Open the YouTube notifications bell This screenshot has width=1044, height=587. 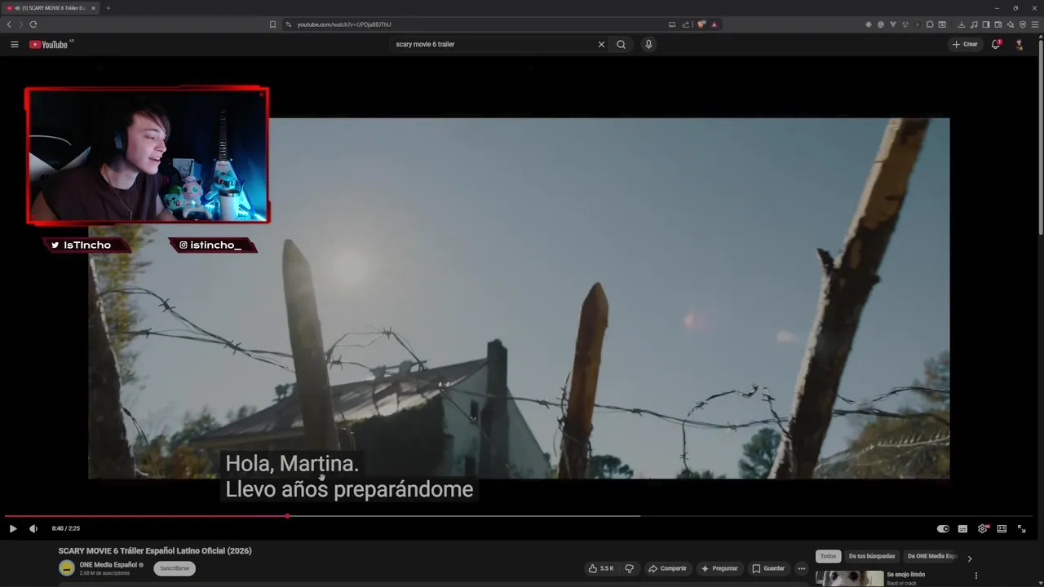(x=996, y=44)
